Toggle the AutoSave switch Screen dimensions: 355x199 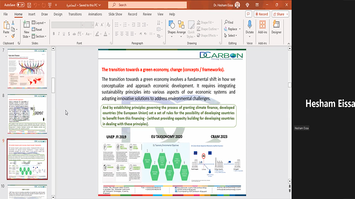(x=20, y=5)
